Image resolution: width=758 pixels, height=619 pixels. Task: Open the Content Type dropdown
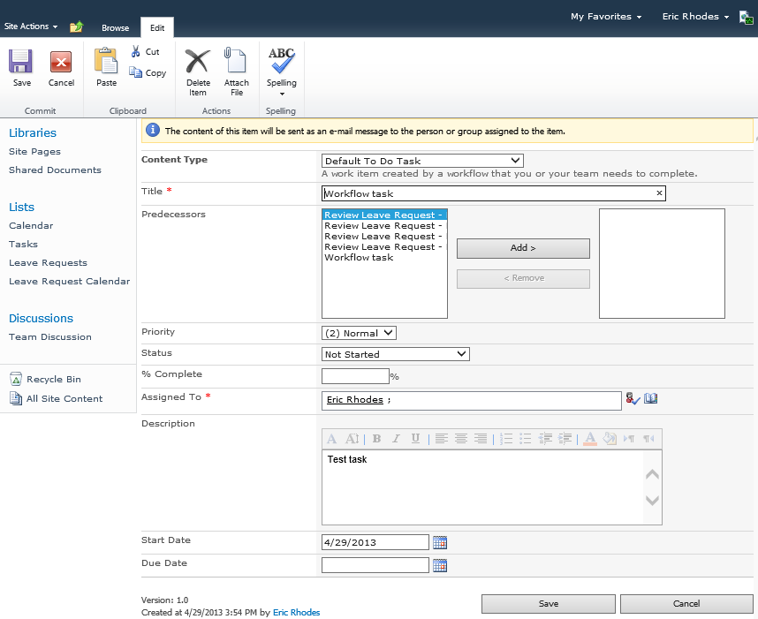click(422, 161)
